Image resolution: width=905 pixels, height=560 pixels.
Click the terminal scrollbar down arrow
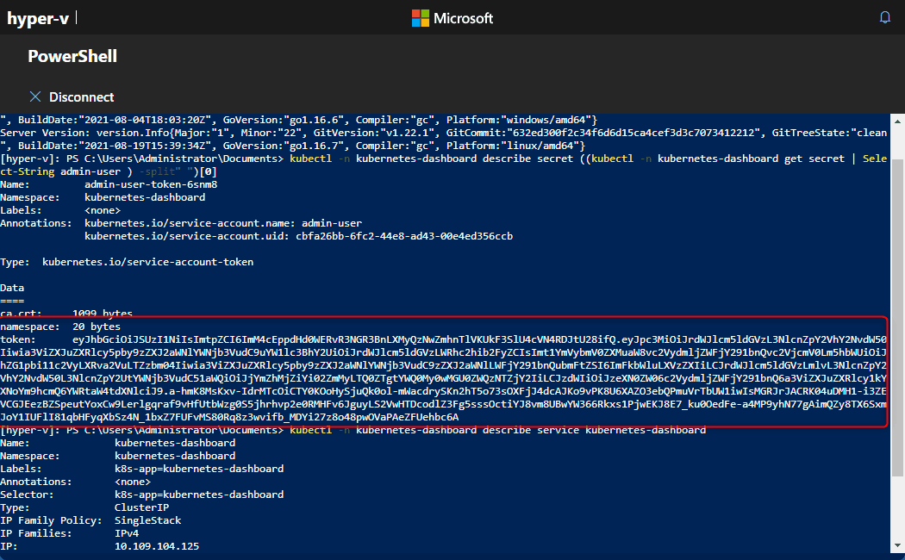click(897, 545)
